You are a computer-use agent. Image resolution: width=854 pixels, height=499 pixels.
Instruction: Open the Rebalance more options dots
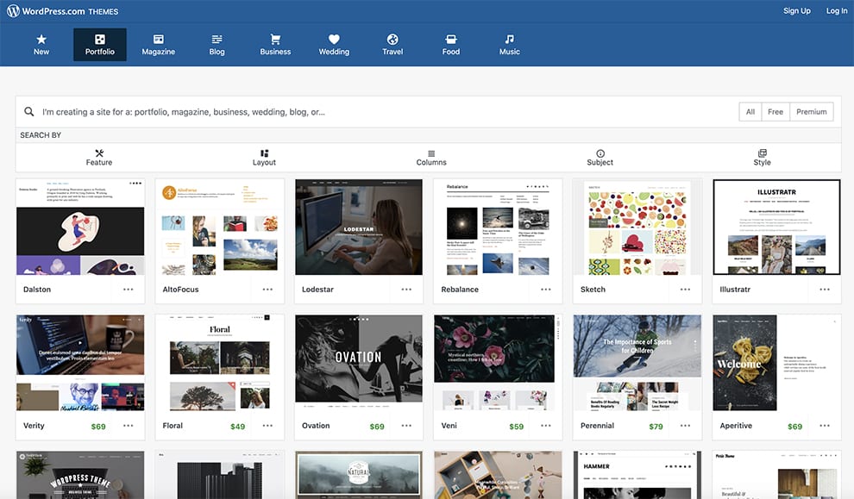tap(546, 290)
